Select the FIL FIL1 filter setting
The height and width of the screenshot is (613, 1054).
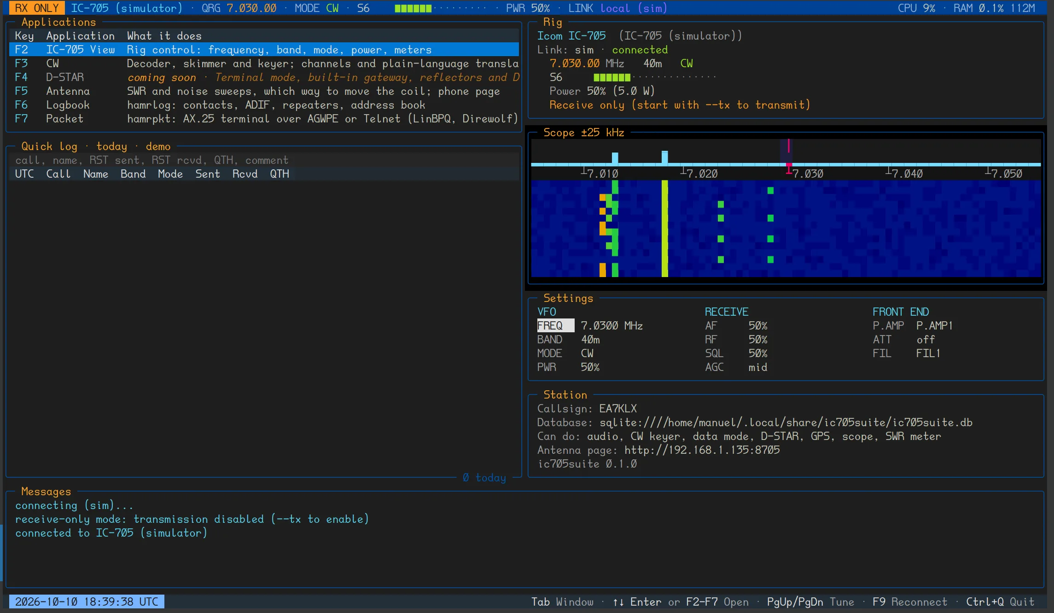point(907,353)
